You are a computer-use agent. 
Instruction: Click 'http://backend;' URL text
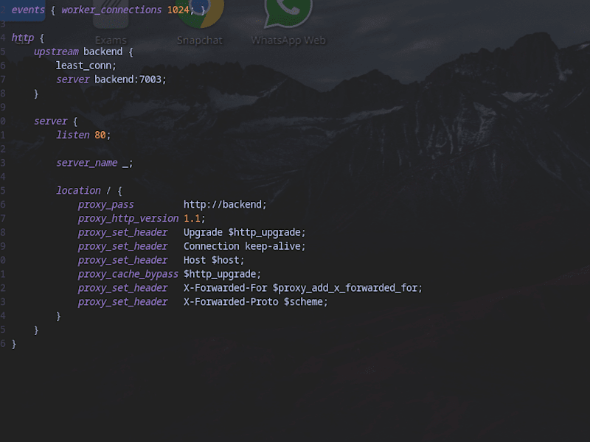click(225, 205)
